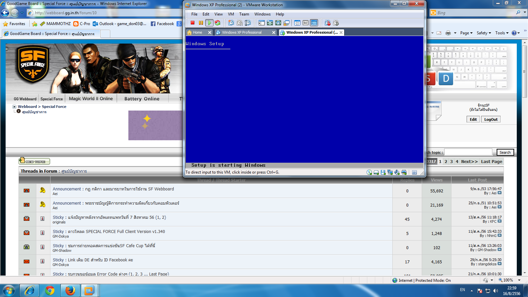
Task: Create a New Topic in the forum
Action: [x=34, y=161]
